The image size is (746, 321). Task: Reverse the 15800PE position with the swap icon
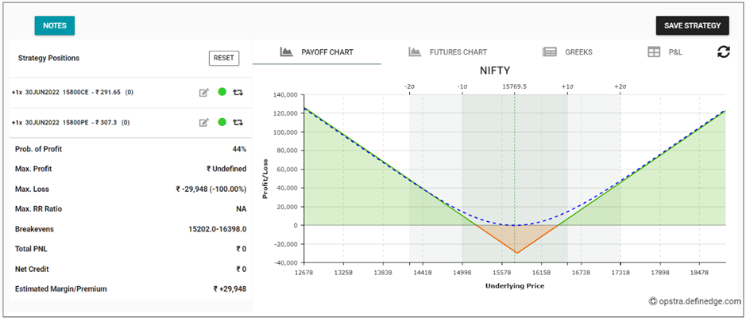point(238,122)
